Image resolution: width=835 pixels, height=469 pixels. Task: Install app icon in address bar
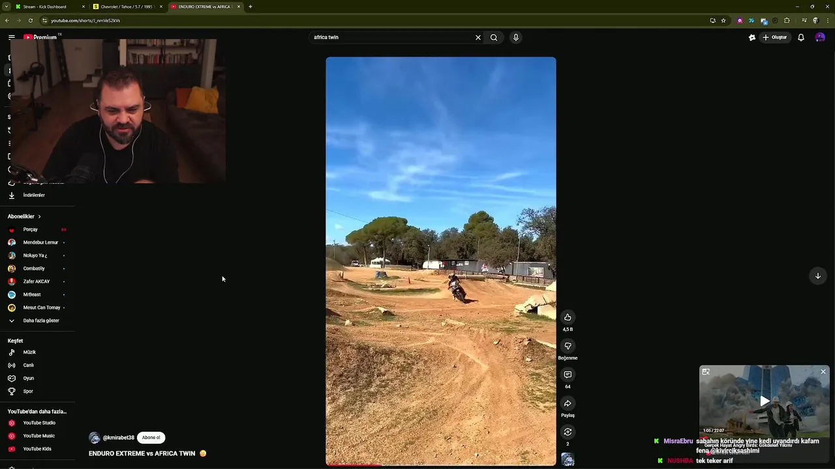(x=713, y=20)
